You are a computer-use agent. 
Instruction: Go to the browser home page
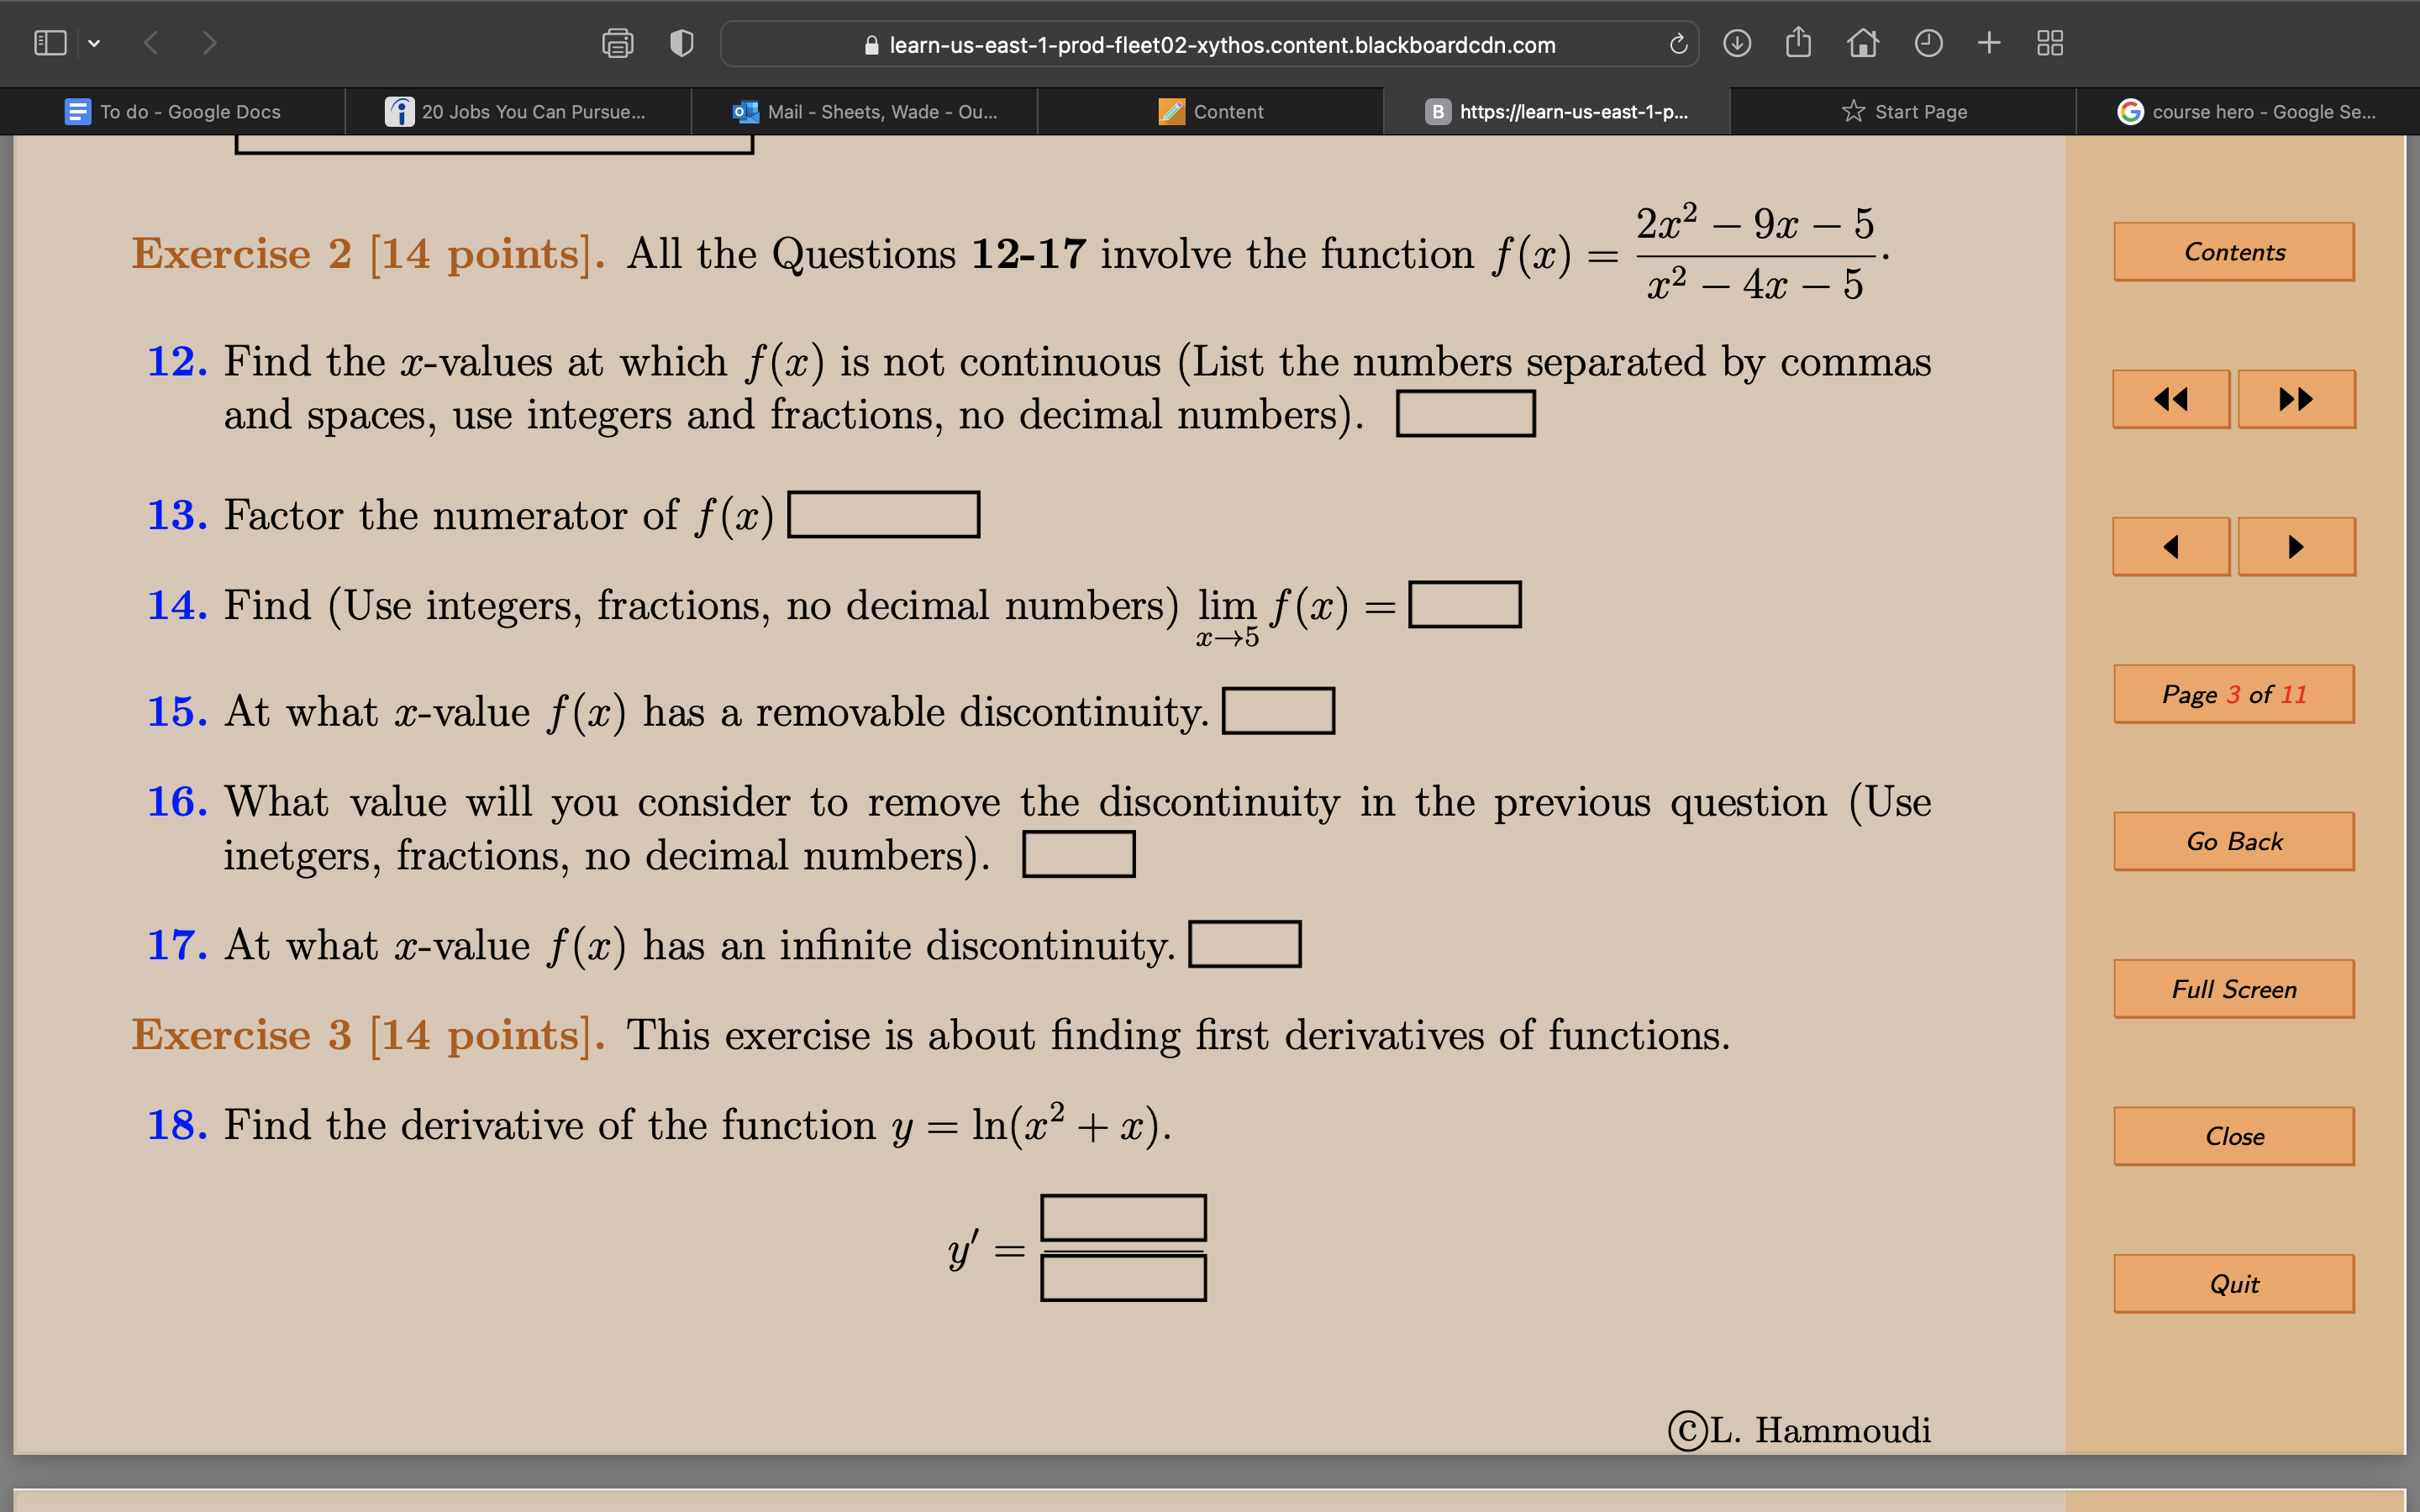coord(1864,43)
